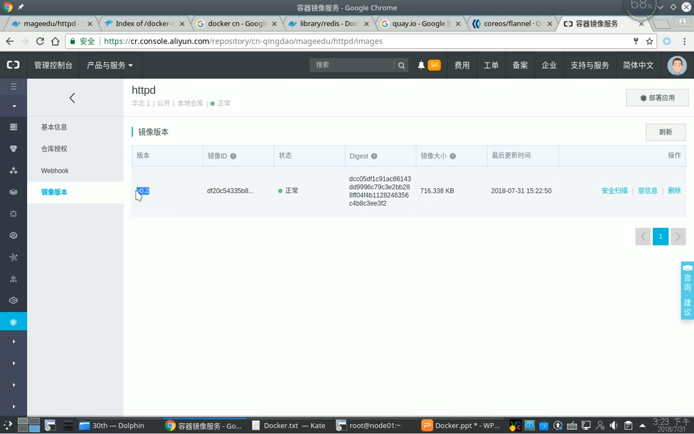Close the quay.io Google tab
This screenshot has width=694, height=434.
[x=458, y=24]
